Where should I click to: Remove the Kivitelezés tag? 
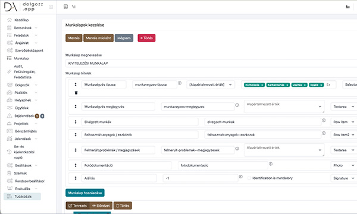tap(262, 85)
